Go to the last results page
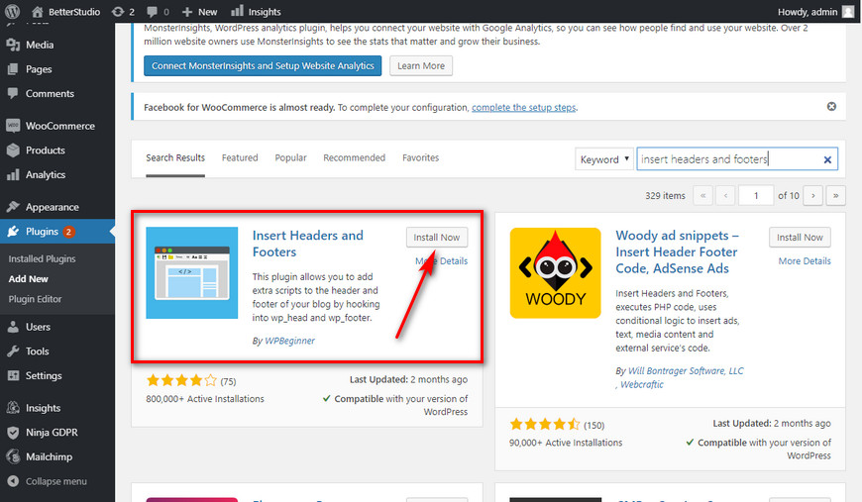Image resolution: width=862 pixels, height=502 pixels. pos(835,195)
